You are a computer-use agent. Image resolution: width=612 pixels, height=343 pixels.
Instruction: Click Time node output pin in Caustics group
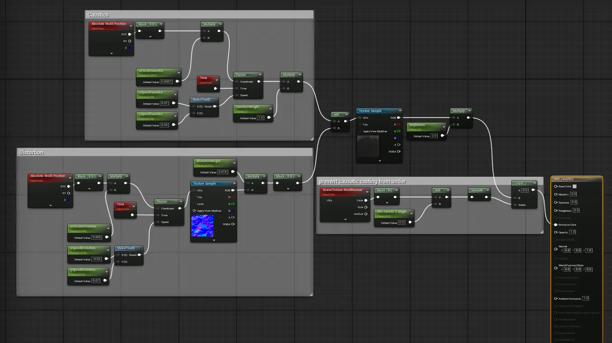[x=215, y=88]
